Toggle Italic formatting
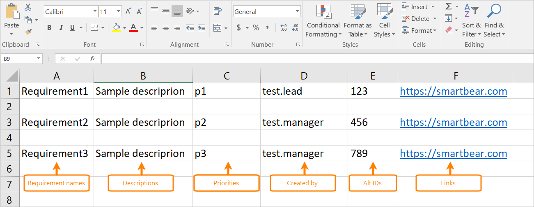 point(61,28)
